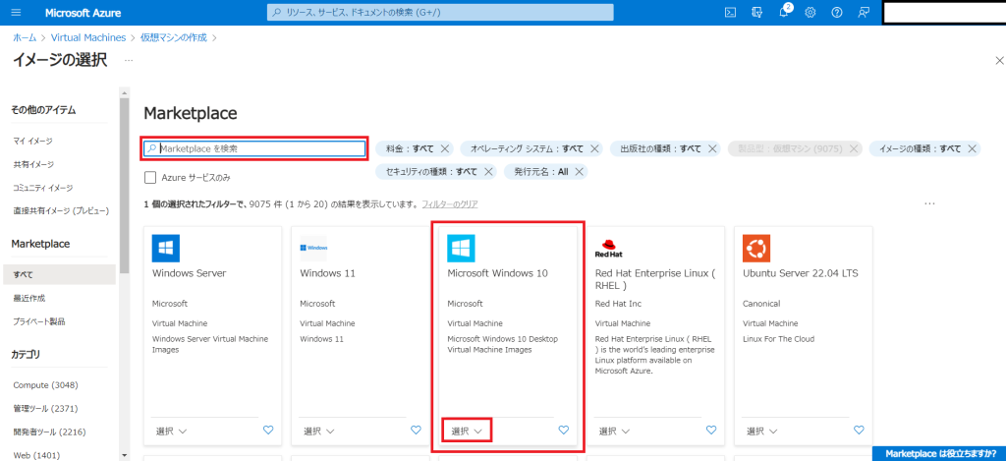The image size is (1006, 461).
Task: Focus the top resource search bar
Action: coord(440,12)
